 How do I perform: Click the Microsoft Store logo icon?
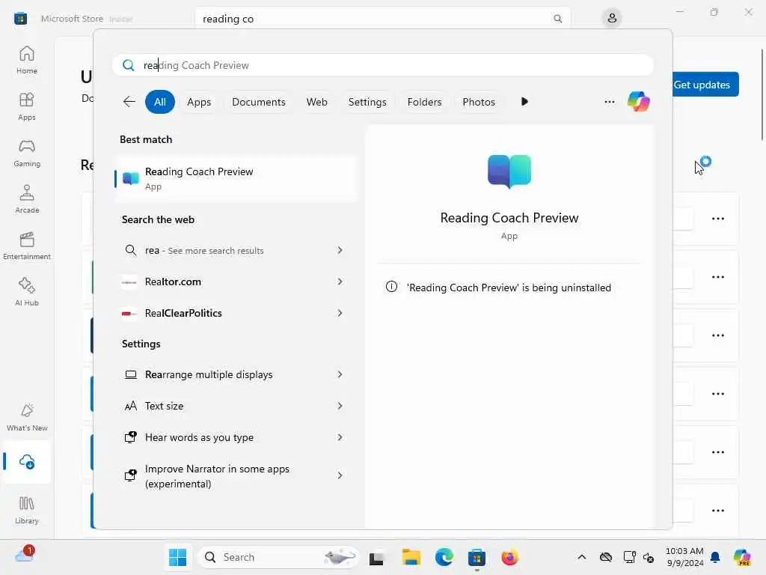click(20, 19)
